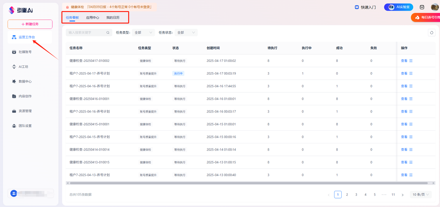Viewport: 440px width, 207px height.
Task: View task 健康检查-20250416-010001
Action: 404,99
